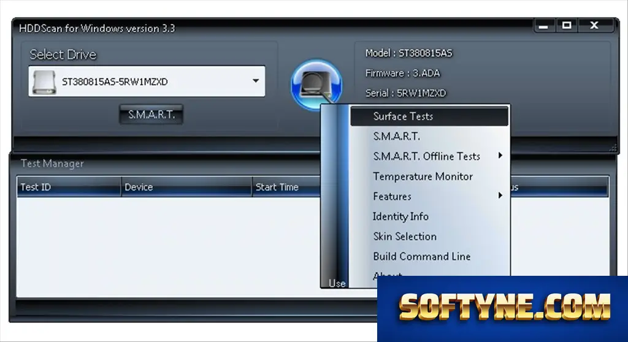Image resolution: width=628 pixels, height=342 pixels.
Task: Click the blue round hard drive tasks icon
Action: pyautogui.click(x=316, y=85)
